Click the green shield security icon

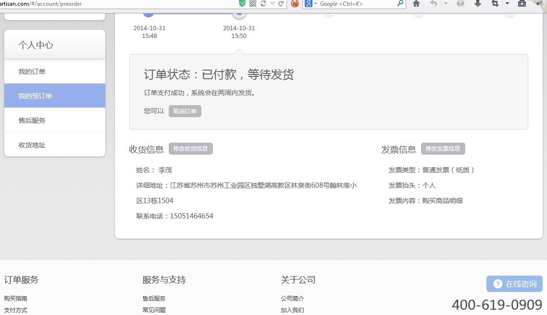(x=242, y=3)
